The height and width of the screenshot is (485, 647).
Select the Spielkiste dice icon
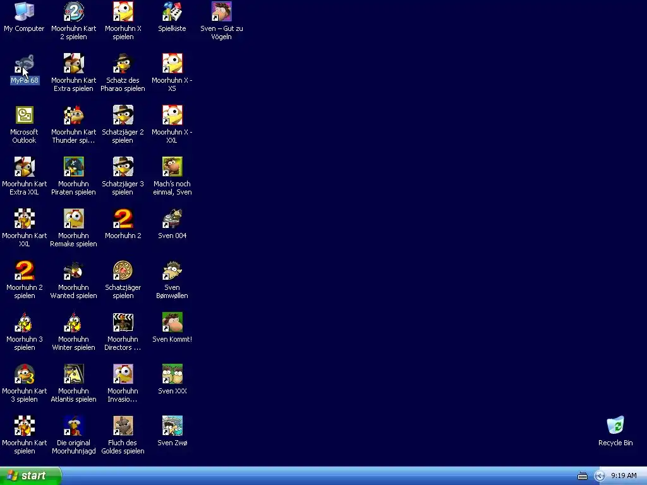coord(172,11)
